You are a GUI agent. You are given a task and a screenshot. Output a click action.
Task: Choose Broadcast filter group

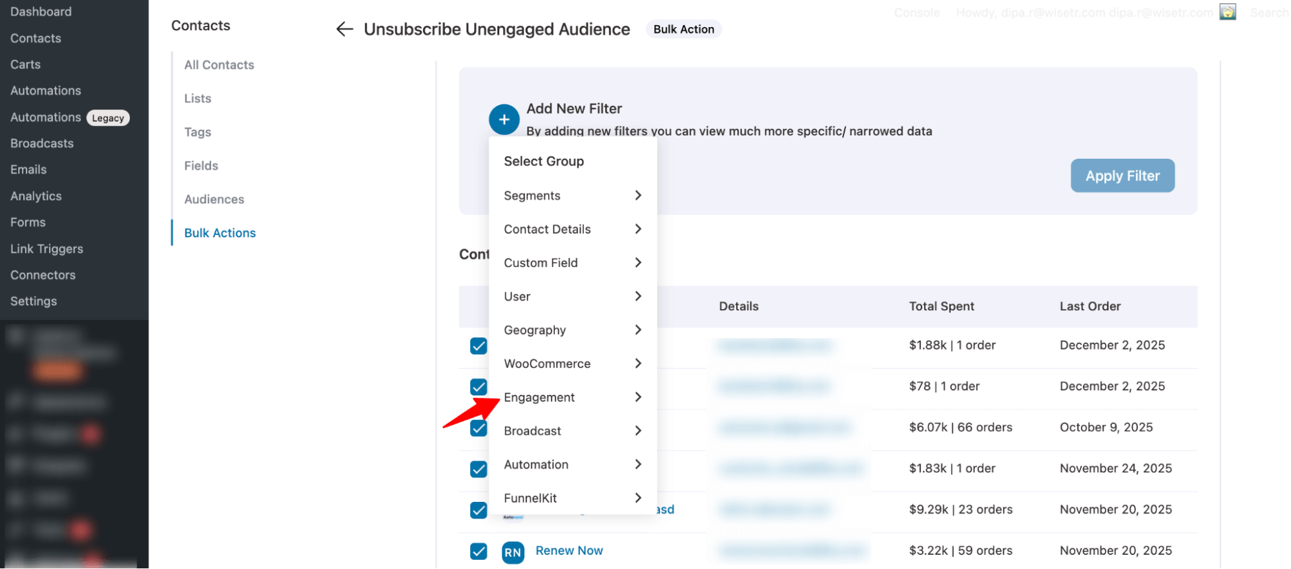pos(573,431)
